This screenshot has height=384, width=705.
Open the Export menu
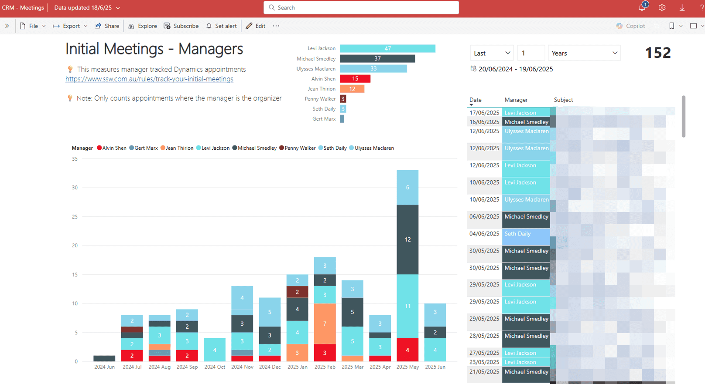tap(71, 26)
